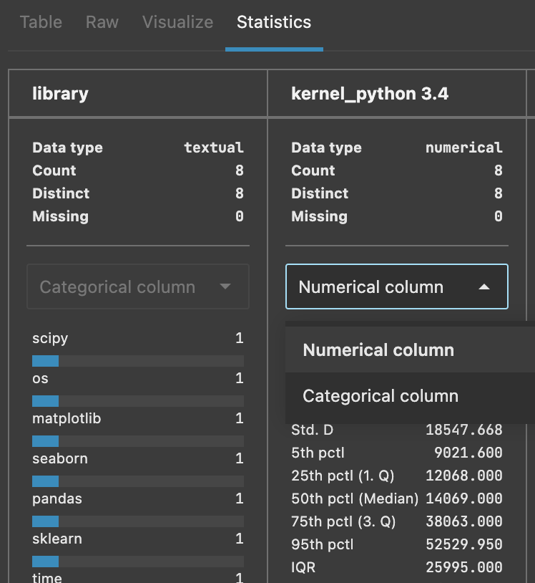Select the IQR statistic value
Image resolution: width=535 pixels, height=583 pixels.
pyautogui.click(x=466, y=567)
